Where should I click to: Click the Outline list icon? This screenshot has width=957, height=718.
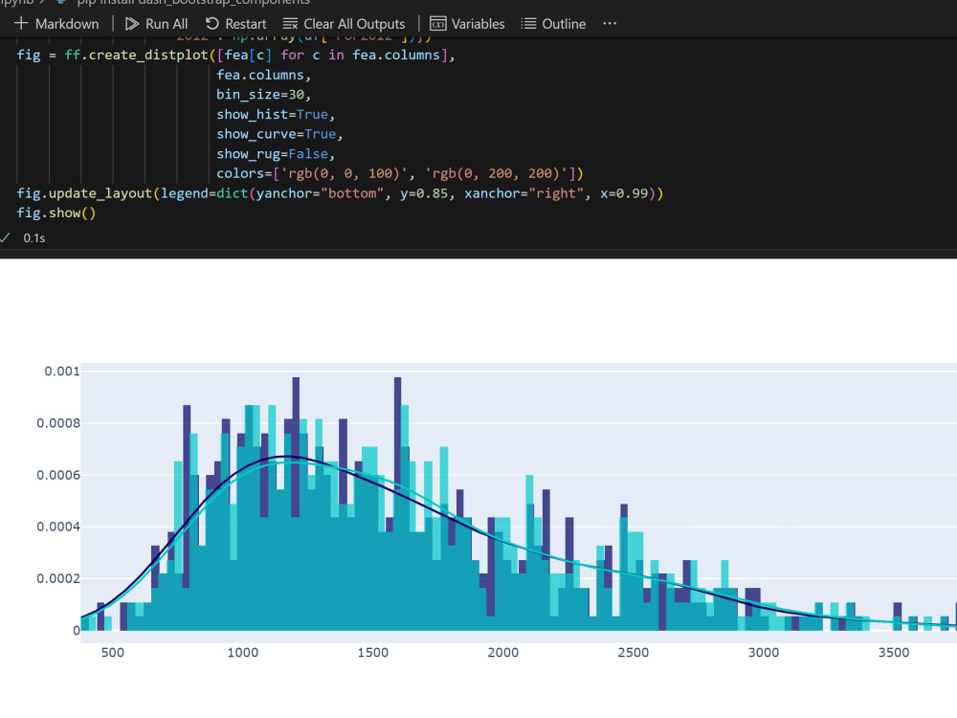pos(528,24)
